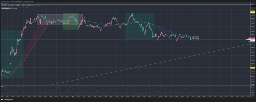Screen dimensions: 256x102
Task: Open the JPY currency selector
Action: (252, 5)
